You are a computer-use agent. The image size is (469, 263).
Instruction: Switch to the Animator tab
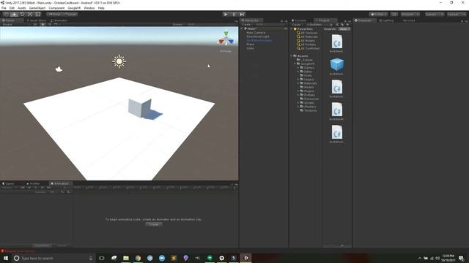point(59,20)
